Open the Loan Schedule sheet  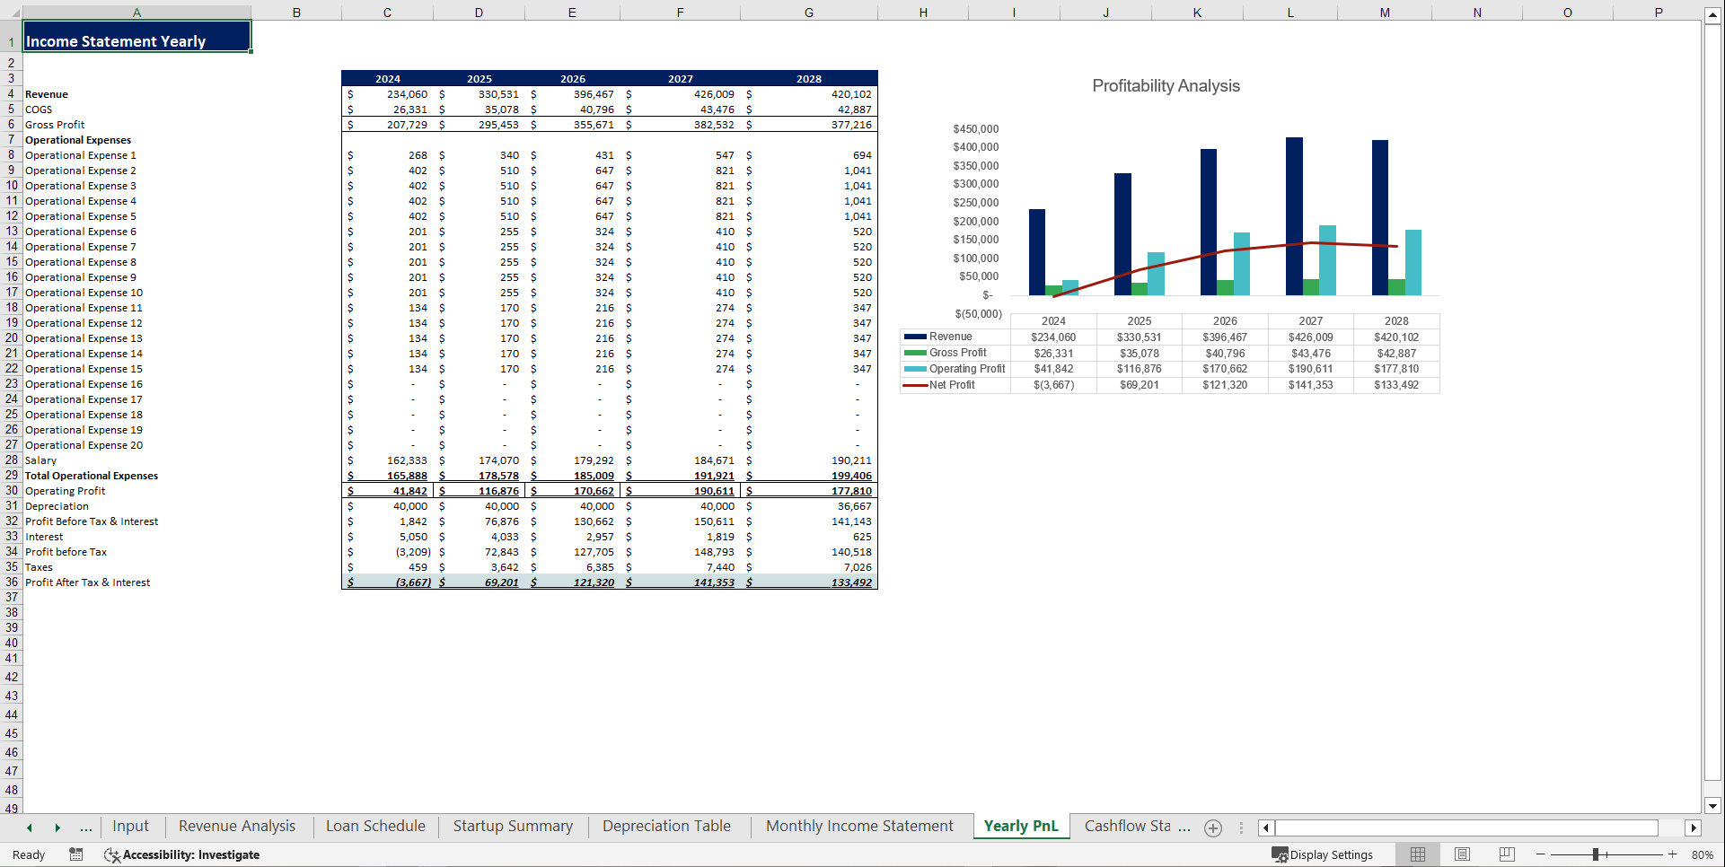(x=375, y=826)
